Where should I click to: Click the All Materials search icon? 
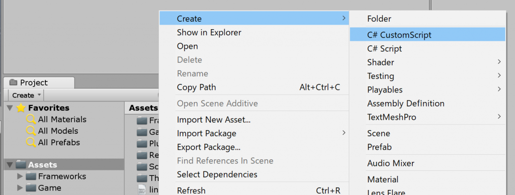(x=31, y=120)
